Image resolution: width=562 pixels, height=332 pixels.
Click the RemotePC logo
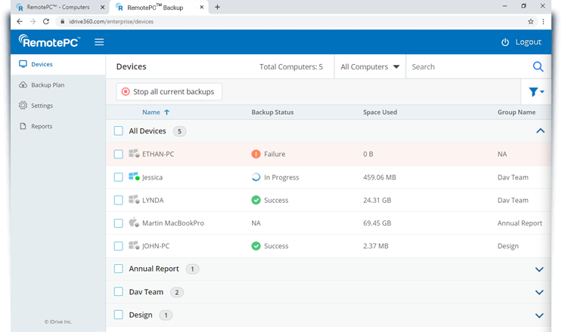[50, 41]
